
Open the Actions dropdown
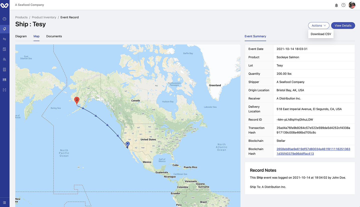[318, 25]
